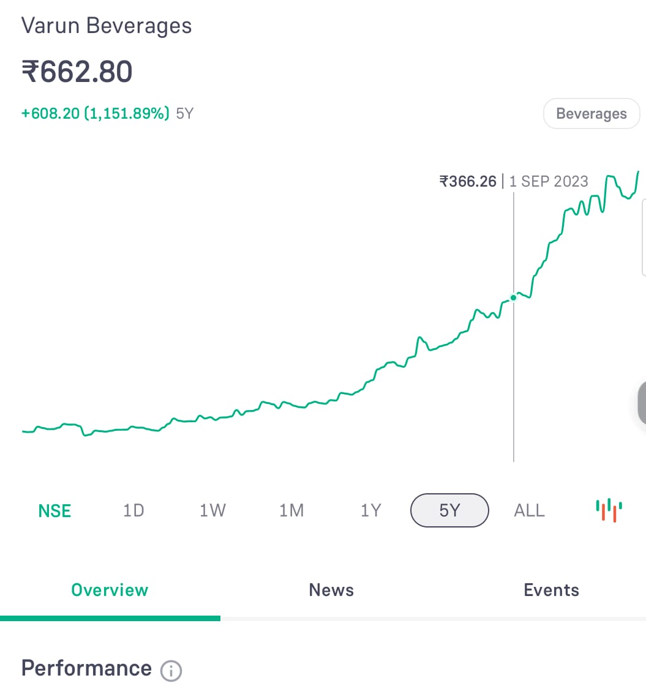Open the Beverages sector chip
The width and height of the screenshot is (646, 697).
[x=592, y=113]
